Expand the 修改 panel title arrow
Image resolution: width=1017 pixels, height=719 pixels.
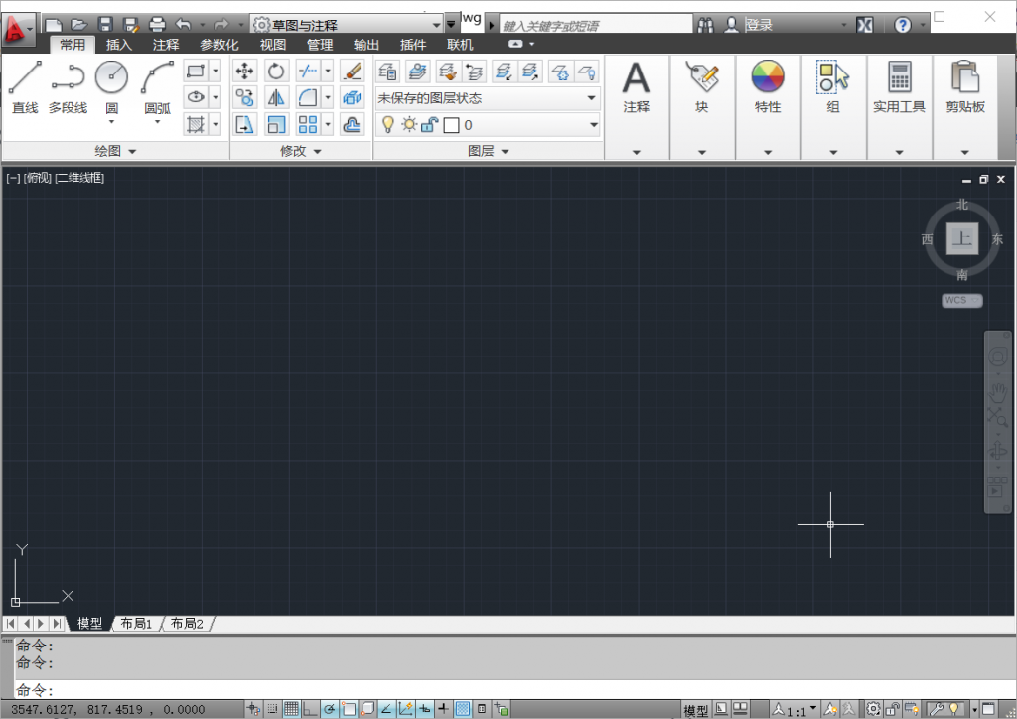point(317,151)
